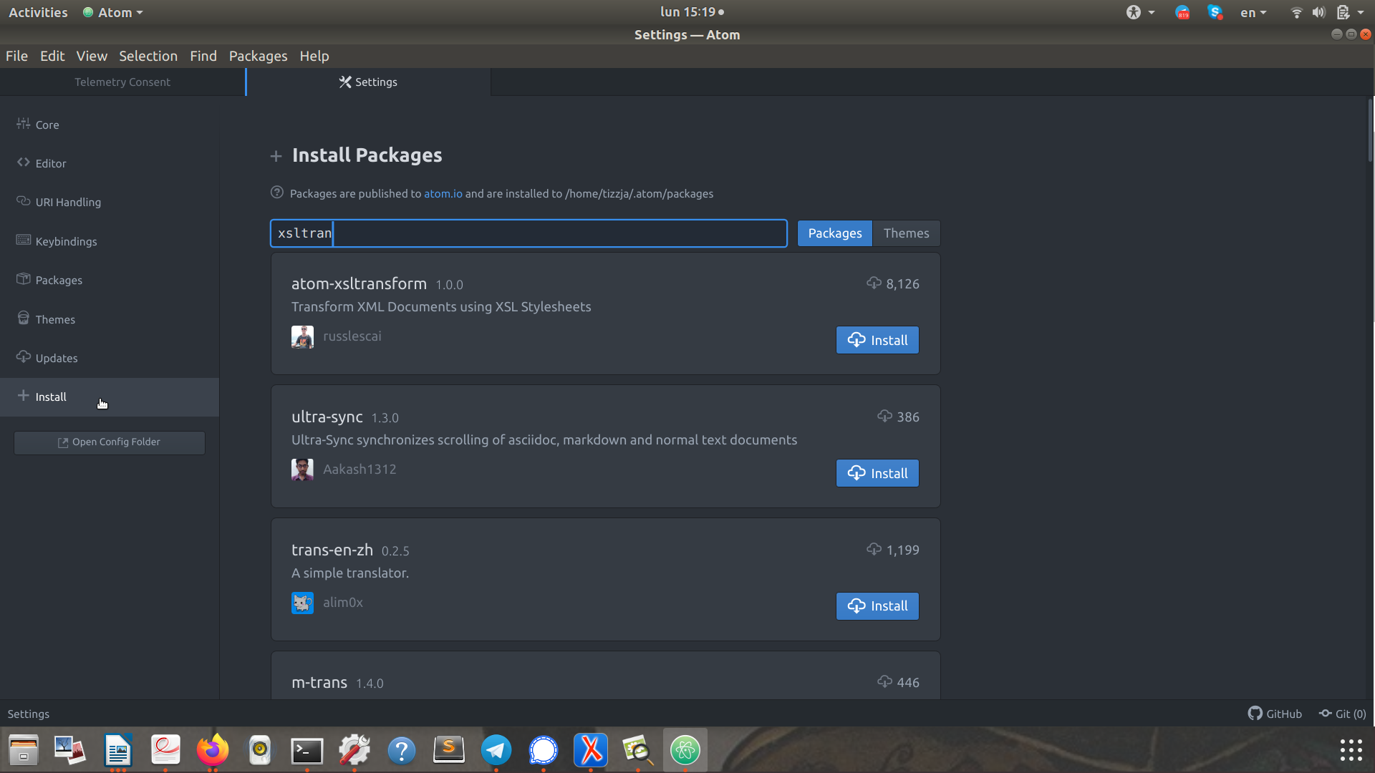1375x773 pixels.
Task: Open Files manager from dock
Action: coord(24,750)
